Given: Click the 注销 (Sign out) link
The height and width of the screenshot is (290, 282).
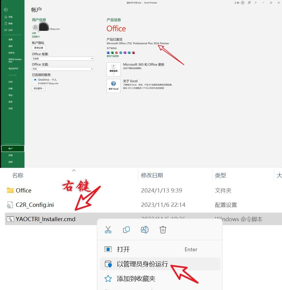Looking at the screenshot, I should [34, 33].
